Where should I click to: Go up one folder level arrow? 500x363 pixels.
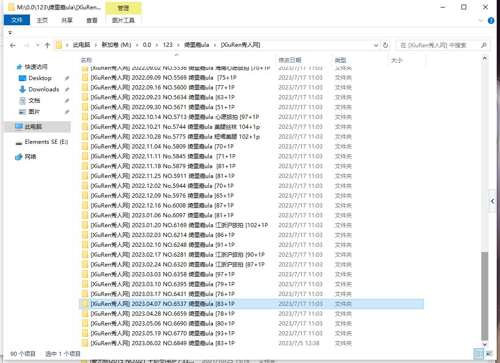[47, 45]
